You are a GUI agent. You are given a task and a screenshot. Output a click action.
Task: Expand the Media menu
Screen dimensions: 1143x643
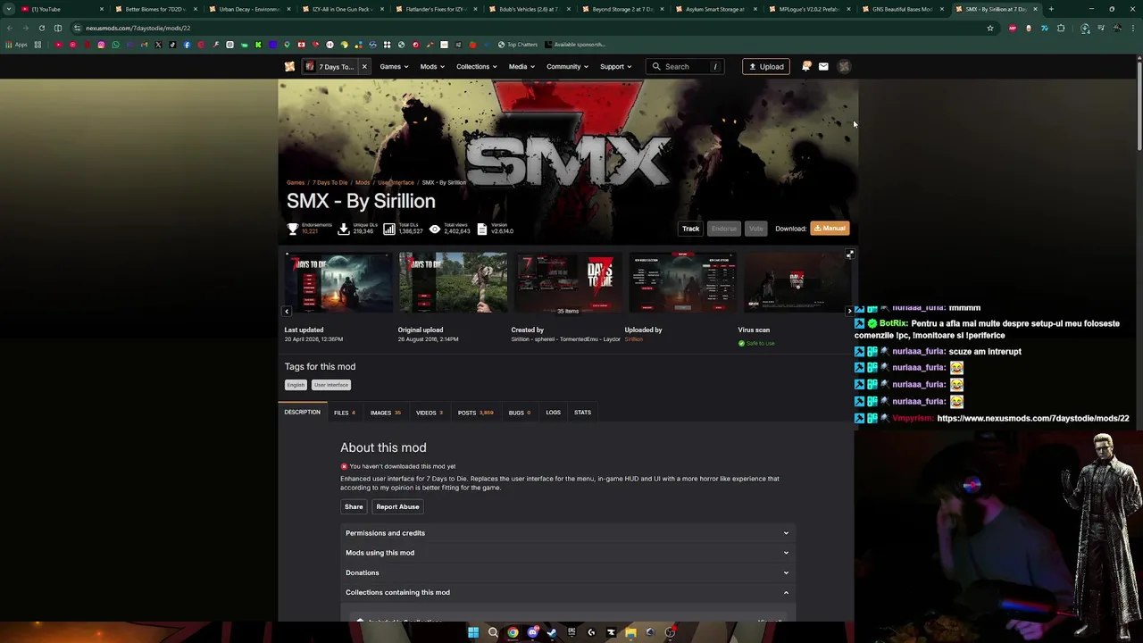(521, 67)
